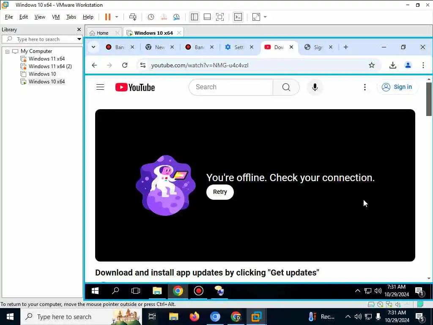The height and width of the screenshot is (325, 433).
Task: Open power options dropdown next to pause
Action: point(117,17)
